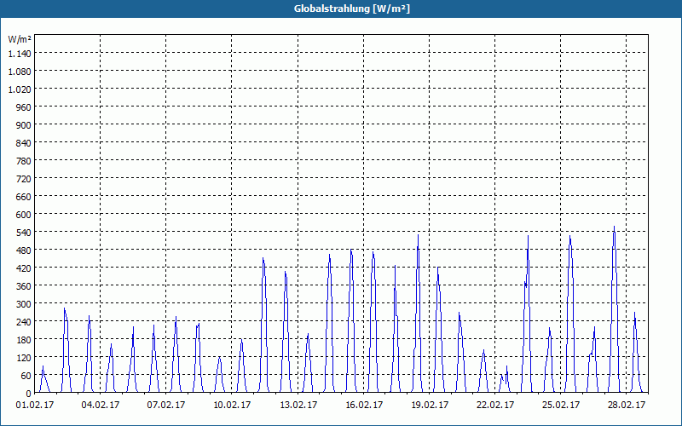Select the 16.02.17 date label
Viewport: 682px width, 426px height.
coord(364,405)
